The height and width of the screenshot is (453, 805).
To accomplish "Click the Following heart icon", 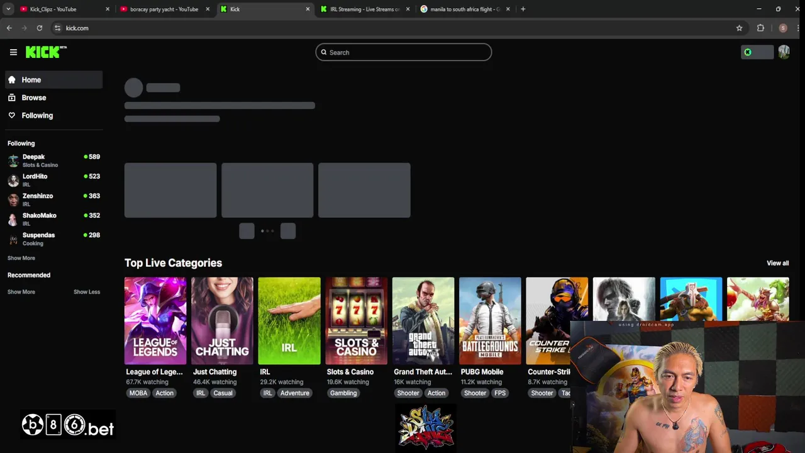I will [11, 115].
